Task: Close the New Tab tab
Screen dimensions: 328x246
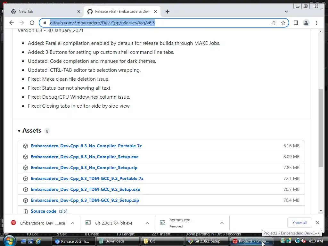Action: (x=79, y=12)
